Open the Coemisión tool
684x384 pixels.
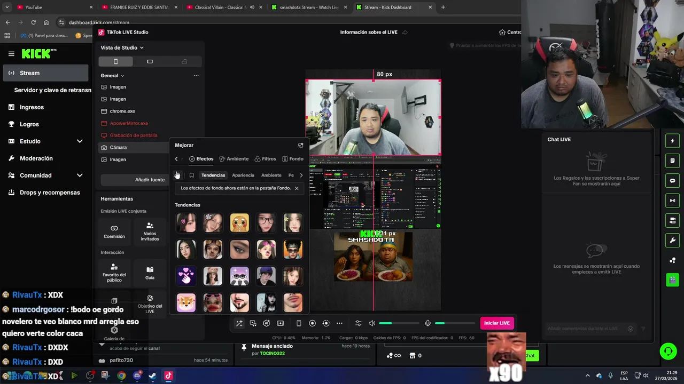114,231
